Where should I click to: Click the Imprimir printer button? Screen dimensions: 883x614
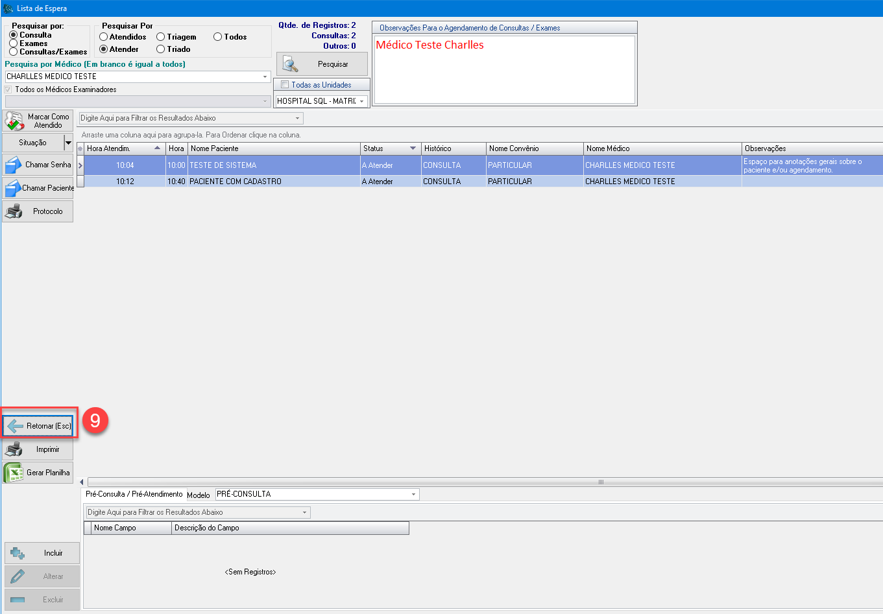coord(38,449)
